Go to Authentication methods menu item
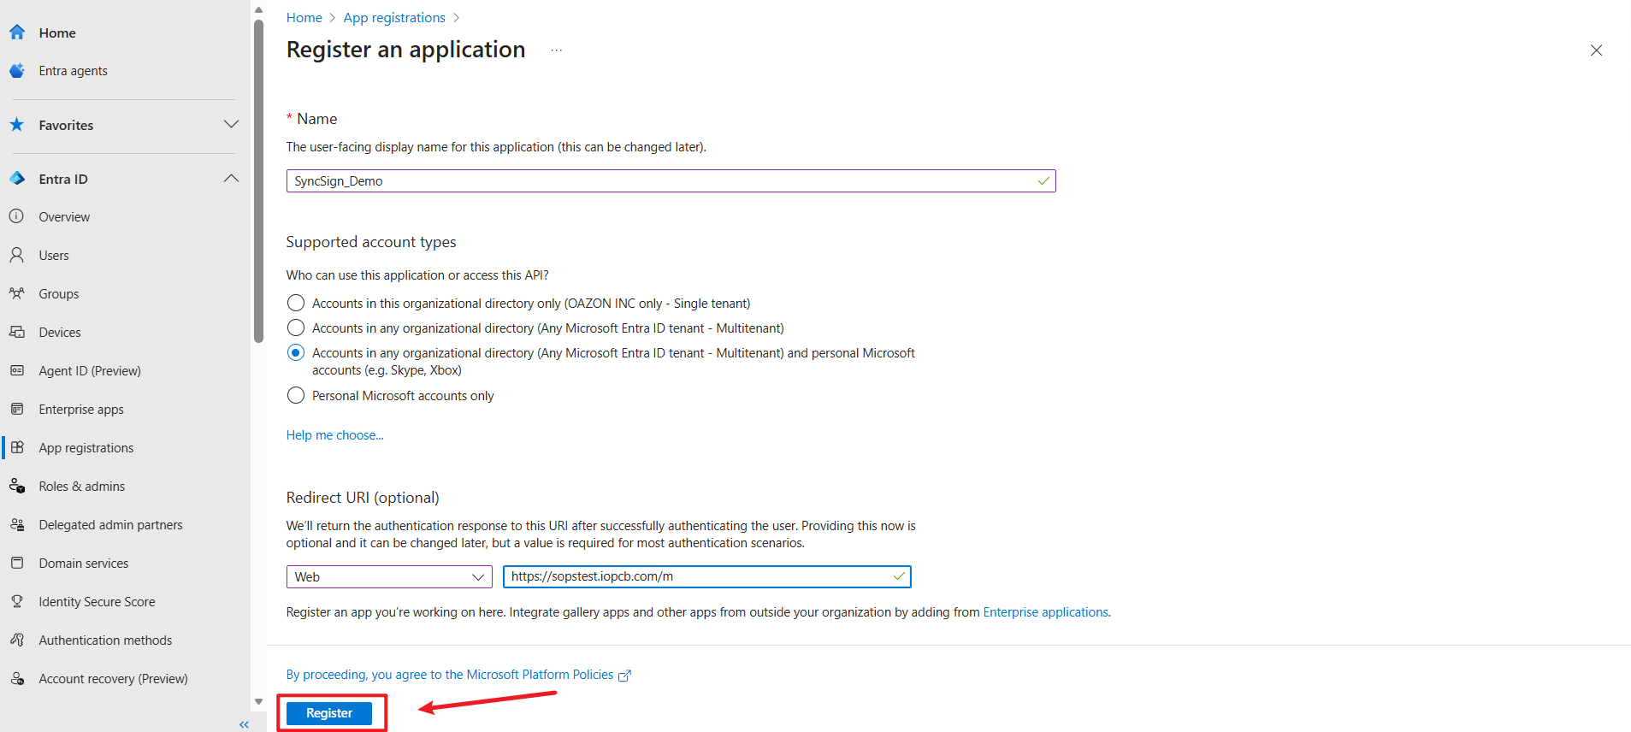 click(x=105, y=640)
